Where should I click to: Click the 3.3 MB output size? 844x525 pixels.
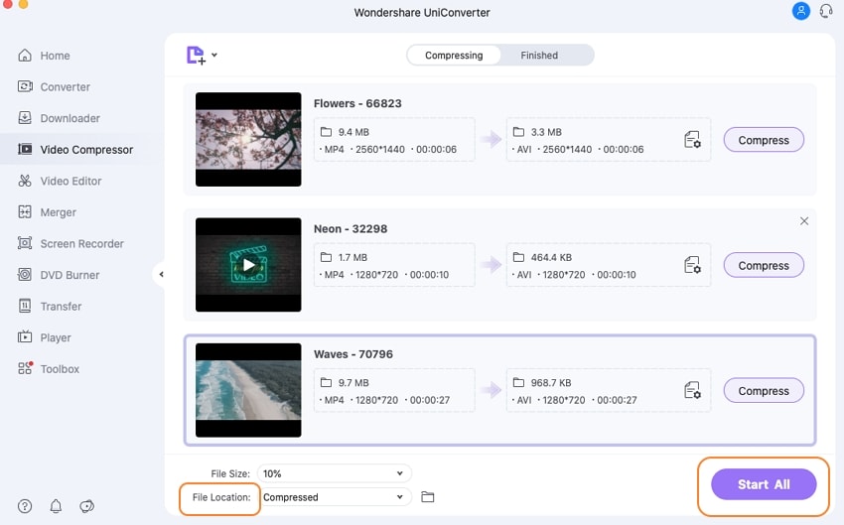point(546,132)
